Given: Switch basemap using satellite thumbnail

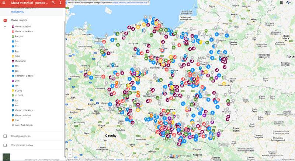Looking at the screenshot, I should (x=6, y=157).
